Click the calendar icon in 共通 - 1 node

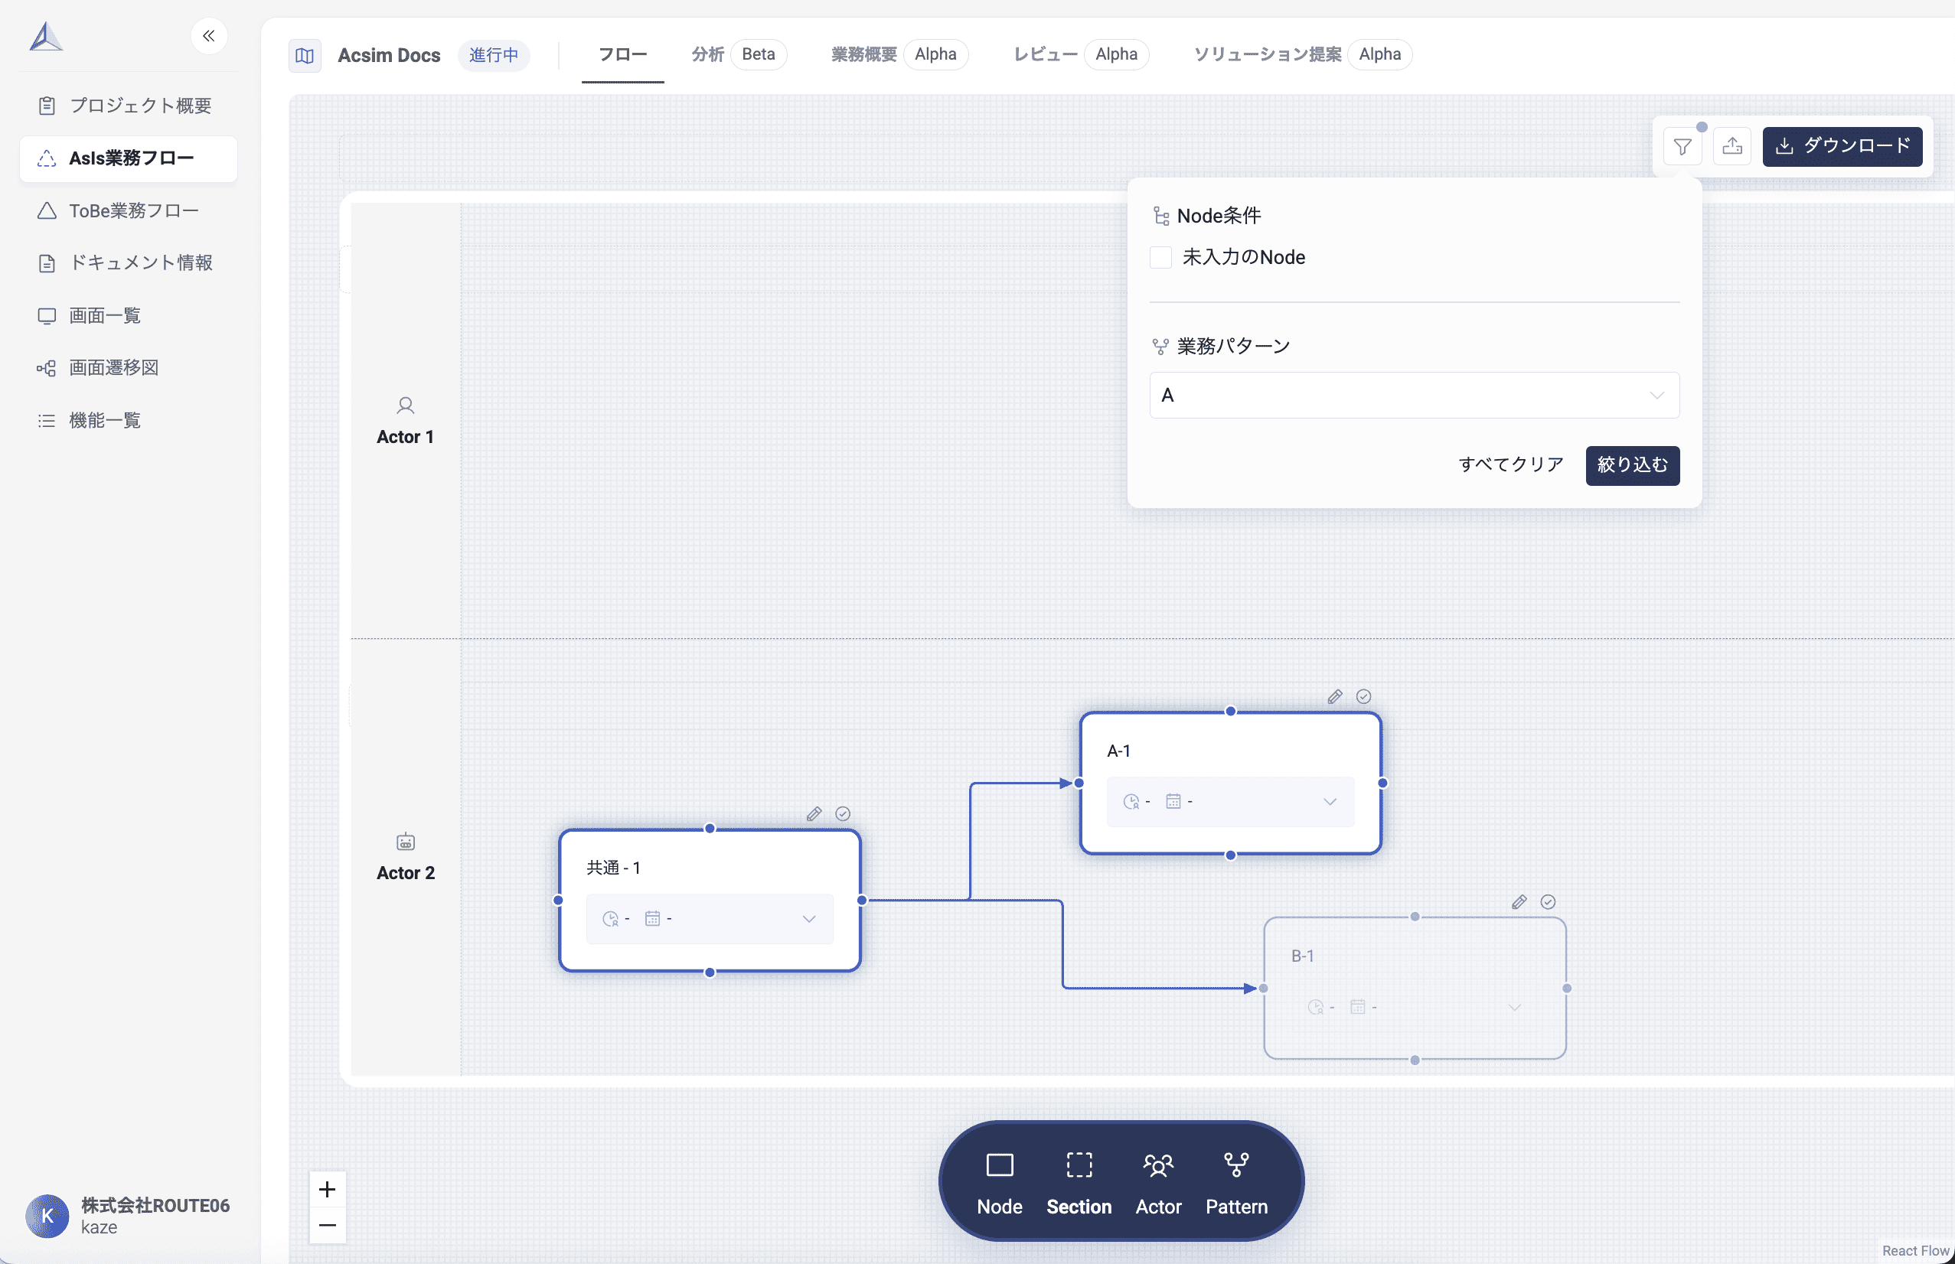tap(652, 919)
